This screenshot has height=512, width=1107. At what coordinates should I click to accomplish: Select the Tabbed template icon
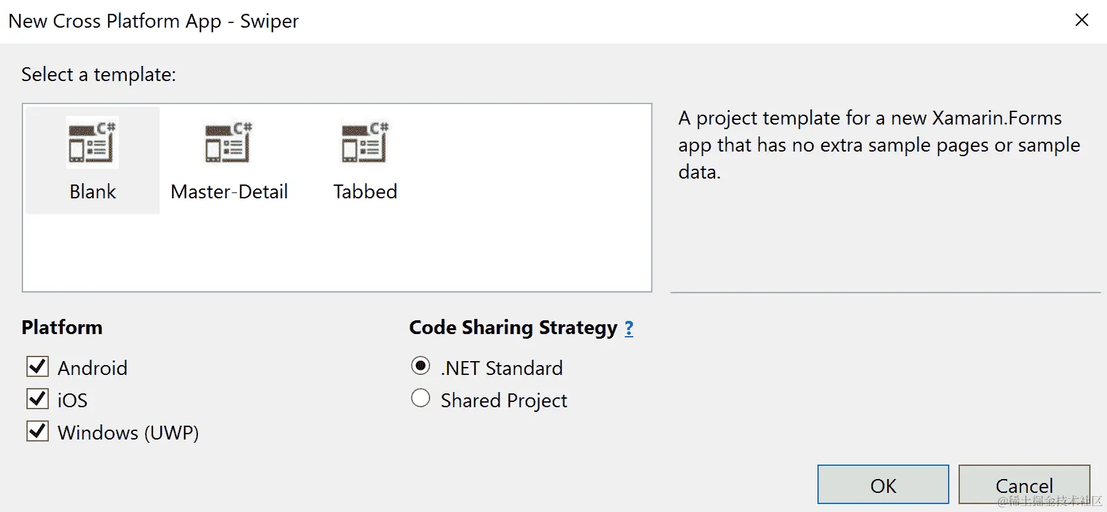click(365, 143)
